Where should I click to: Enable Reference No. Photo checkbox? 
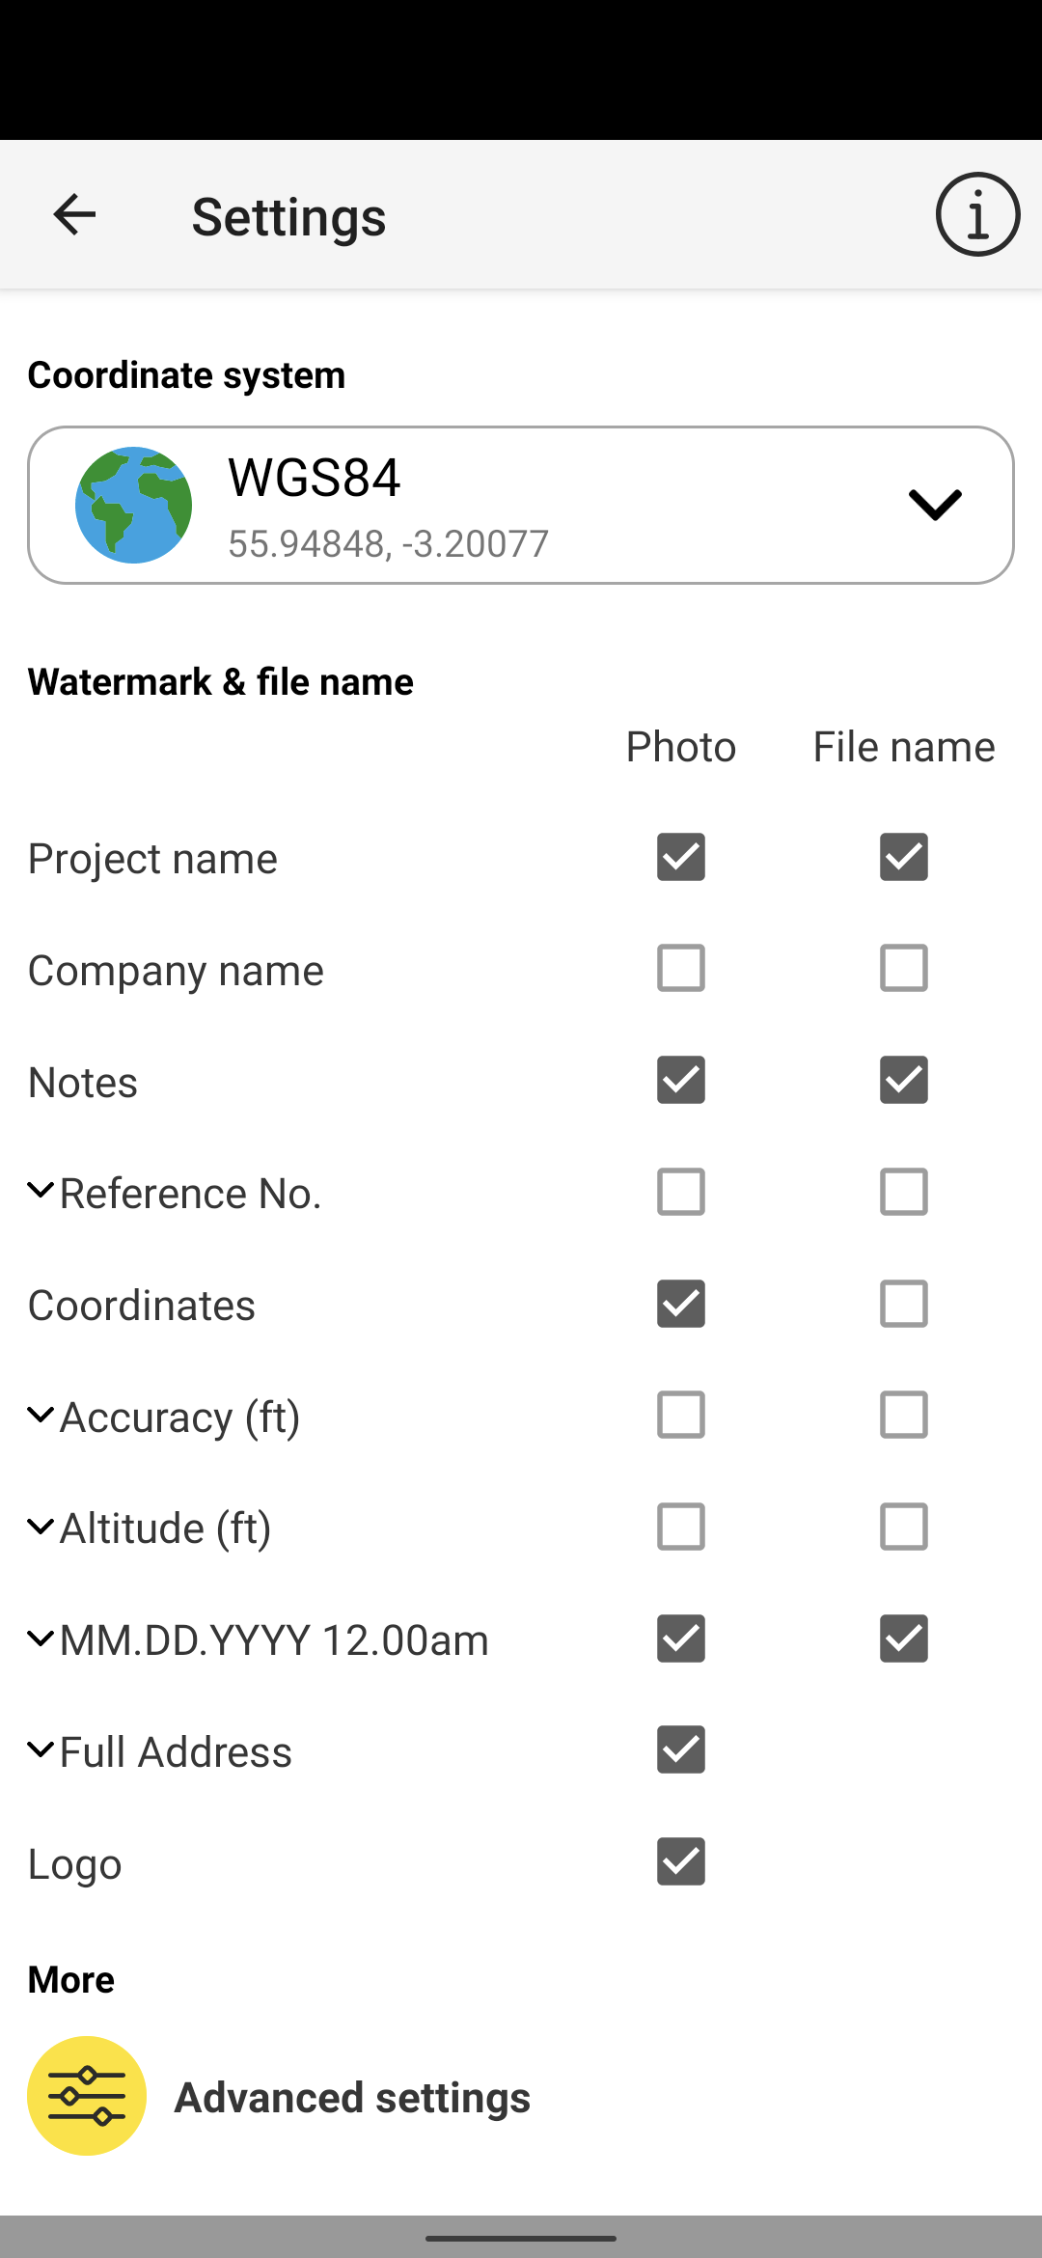(x=681, y=1192)
